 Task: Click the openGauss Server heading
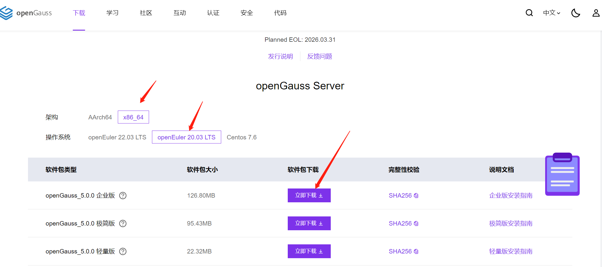[300, 86]
